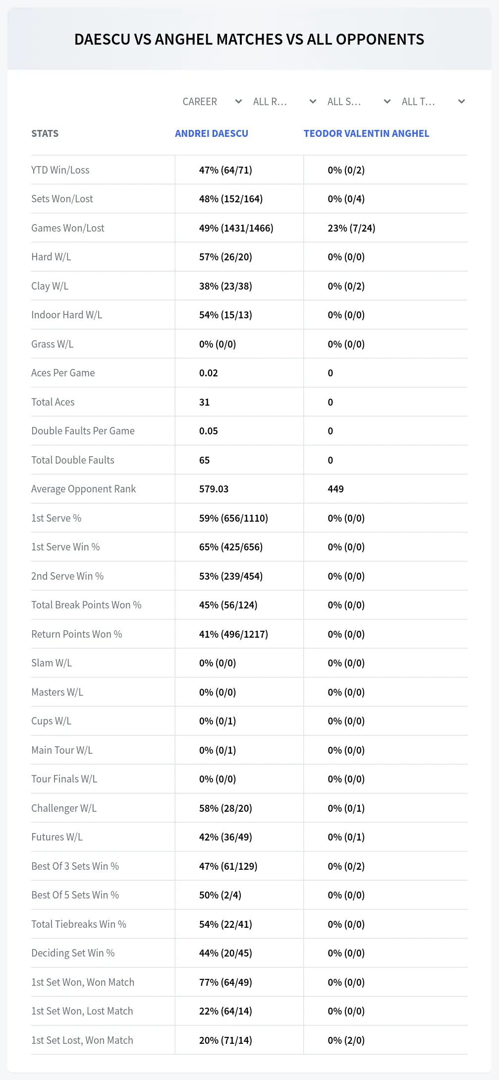Open the ALL T... filter dropdown
Image resolution: width=499 pixels, height=1080 pixels.
434,102
